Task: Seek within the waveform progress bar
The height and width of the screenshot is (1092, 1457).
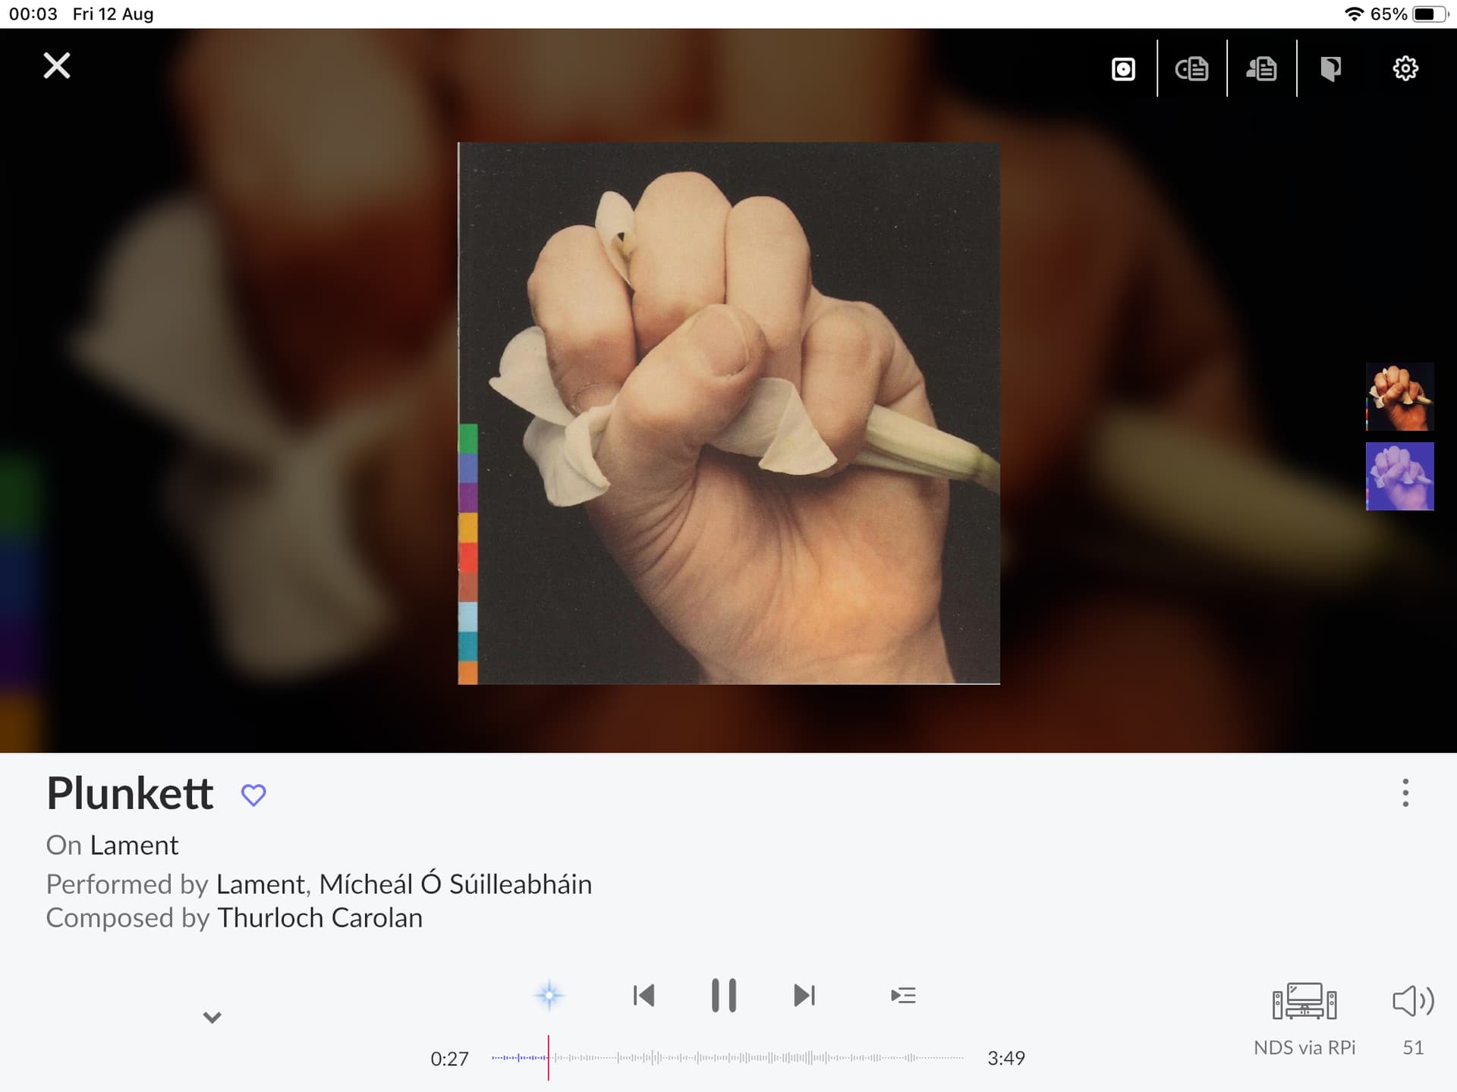Action: [x=728, y=1057]
